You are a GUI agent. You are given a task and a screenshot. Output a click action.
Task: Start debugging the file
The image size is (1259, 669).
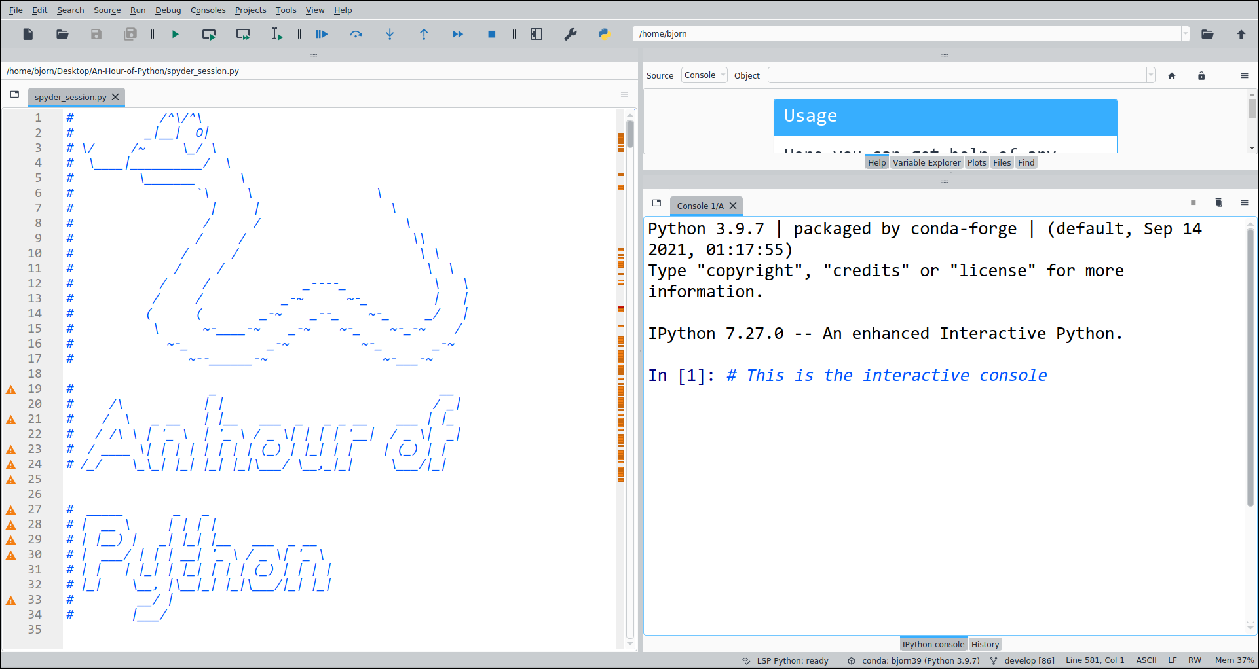click(322, 34)
